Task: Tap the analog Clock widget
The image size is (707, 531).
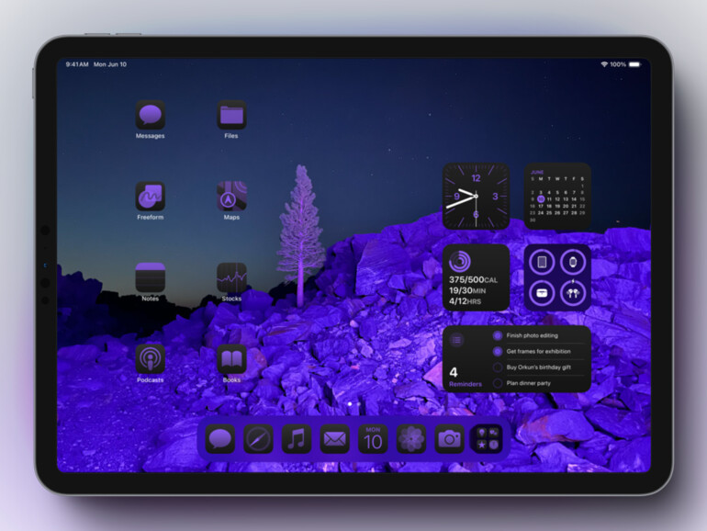Action: [x=477, y=197]
